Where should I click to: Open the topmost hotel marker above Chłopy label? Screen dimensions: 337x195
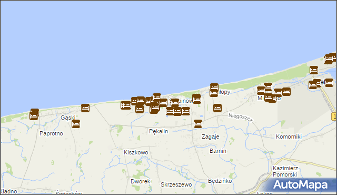[x=214, y=87]
